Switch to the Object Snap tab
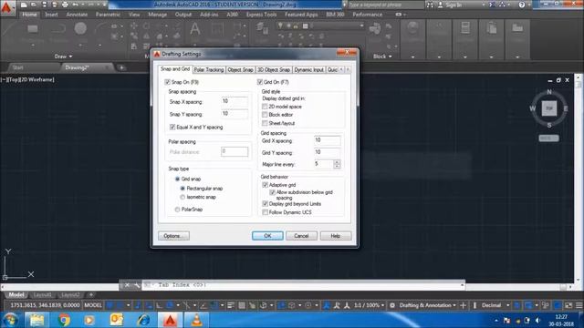 240,70
